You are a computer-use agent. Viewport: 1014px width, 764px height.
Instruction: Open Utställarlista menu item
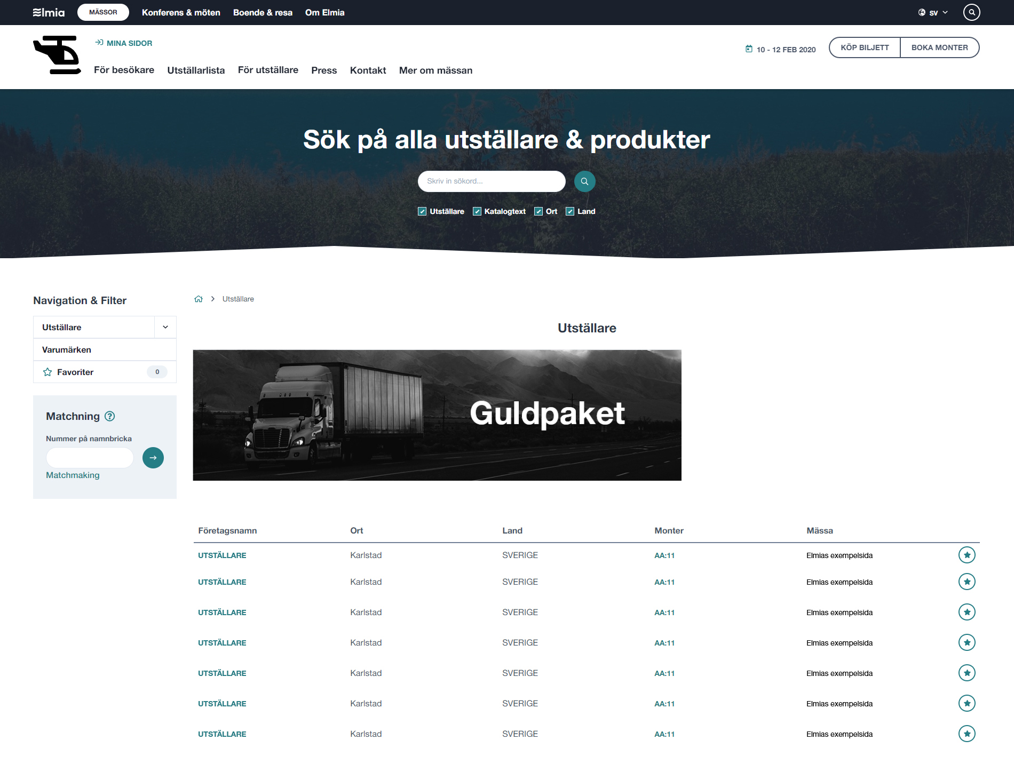click(196, 70)
